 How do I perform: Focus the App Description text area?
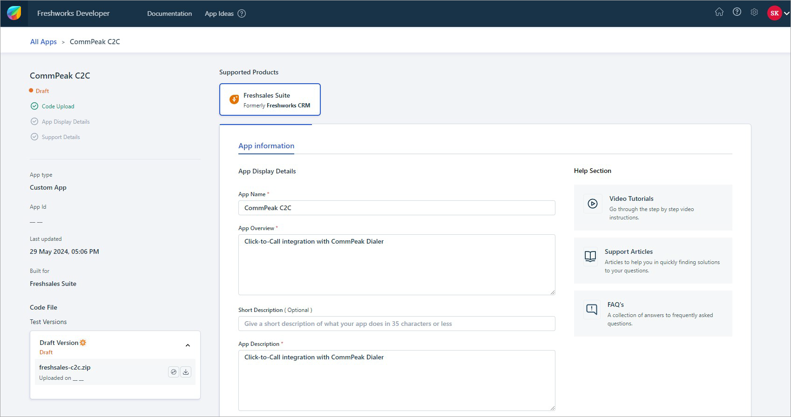click(x=397, y=380)
